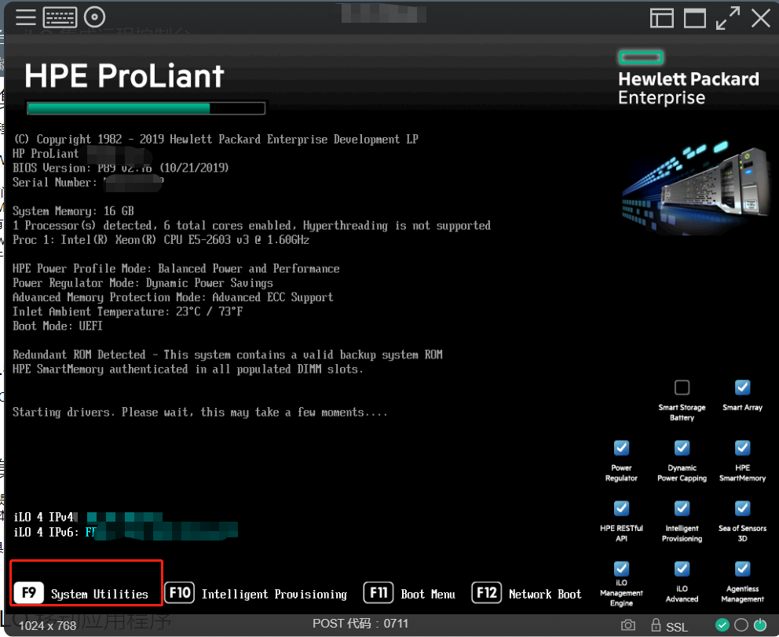Click the iLO Management Engine checkbox
The image size is (779, 637).
pos(621,569)
